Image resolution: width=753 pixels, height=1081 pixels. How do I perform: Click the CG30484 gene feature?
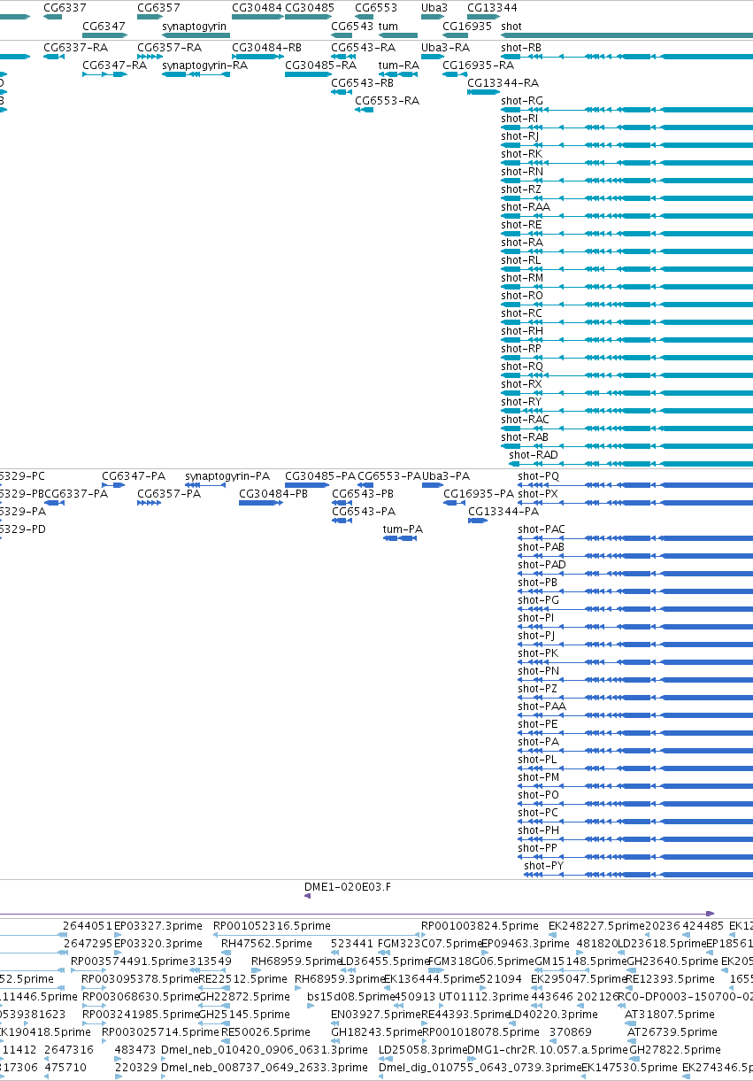257,17
